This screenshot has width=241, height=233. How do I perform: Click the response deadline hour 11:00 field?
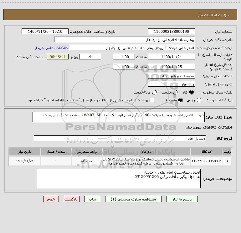124,57
